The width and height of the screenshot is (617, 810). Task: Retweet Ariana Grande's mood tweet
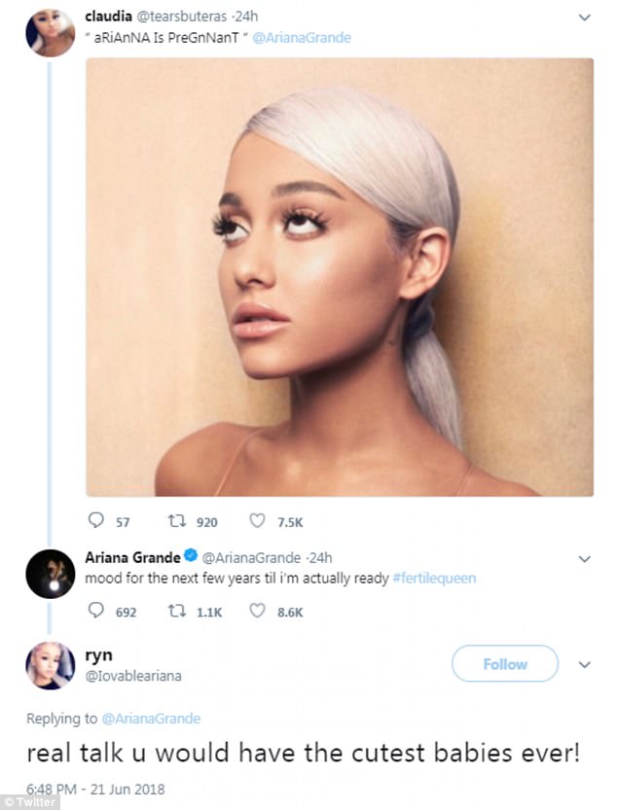(x=176, y=612)
